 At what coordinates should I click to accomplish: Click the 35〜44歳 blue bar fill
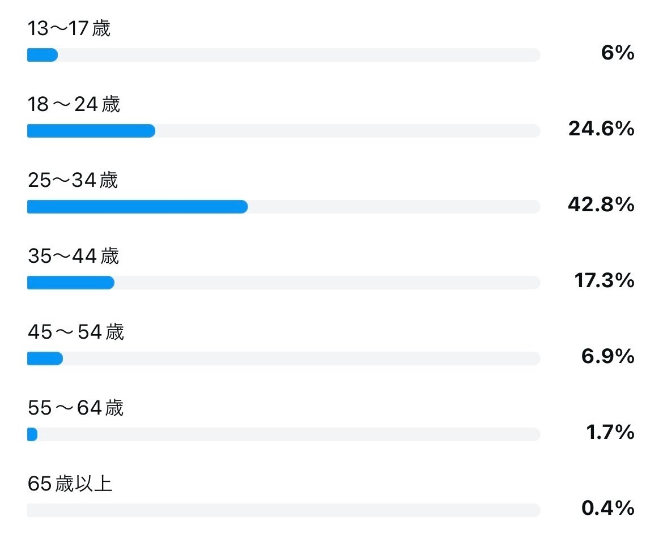(x=71, y=283)
